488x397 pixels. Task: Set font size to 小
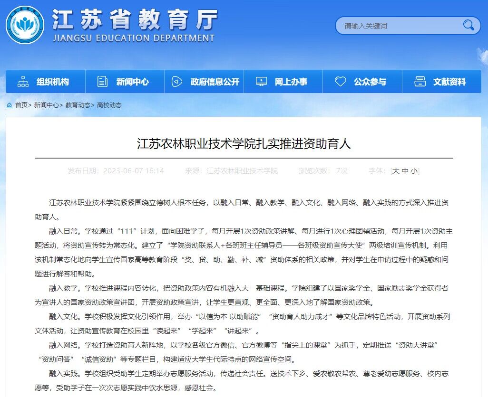(x=414, y=171)
